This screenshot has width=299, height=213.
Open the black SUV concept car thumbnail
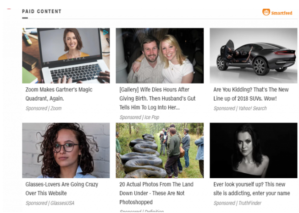point(254,56)
